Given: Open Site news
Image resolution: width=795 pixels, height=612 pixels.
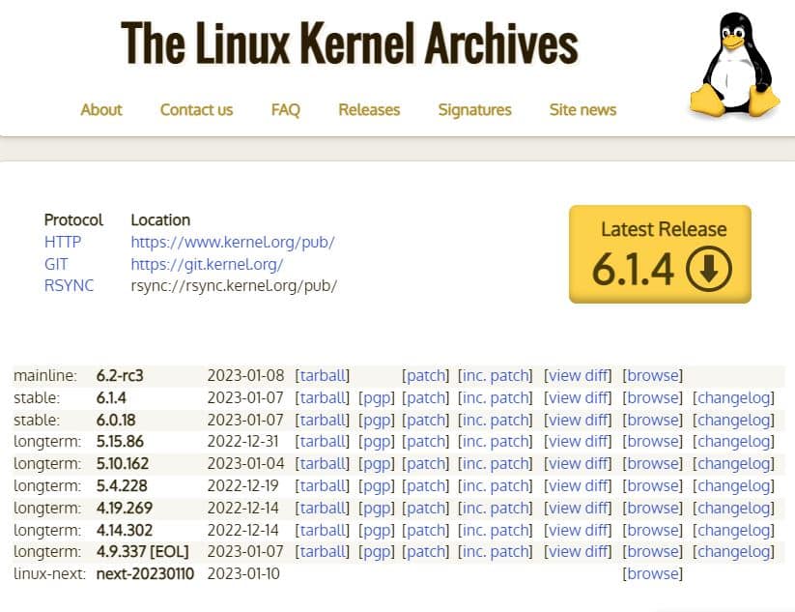Looking at the screenshot, I should click(x=582, y=109).
